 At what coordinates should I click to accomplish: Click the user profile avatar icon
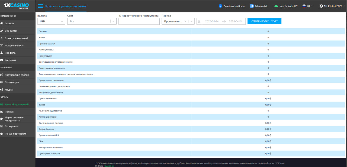pos(321,6)
